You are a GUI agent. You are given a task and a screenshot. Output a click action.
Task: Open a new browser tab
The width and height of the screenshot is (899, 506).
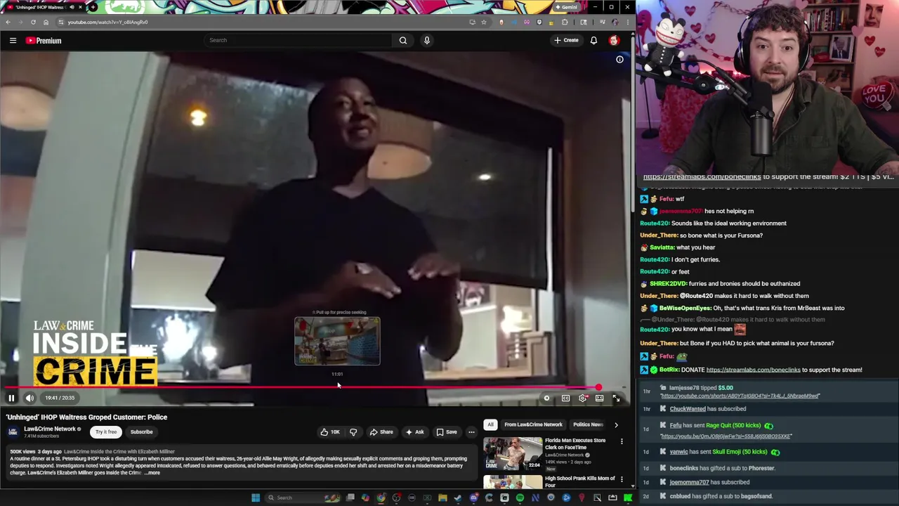pos(93,7)
